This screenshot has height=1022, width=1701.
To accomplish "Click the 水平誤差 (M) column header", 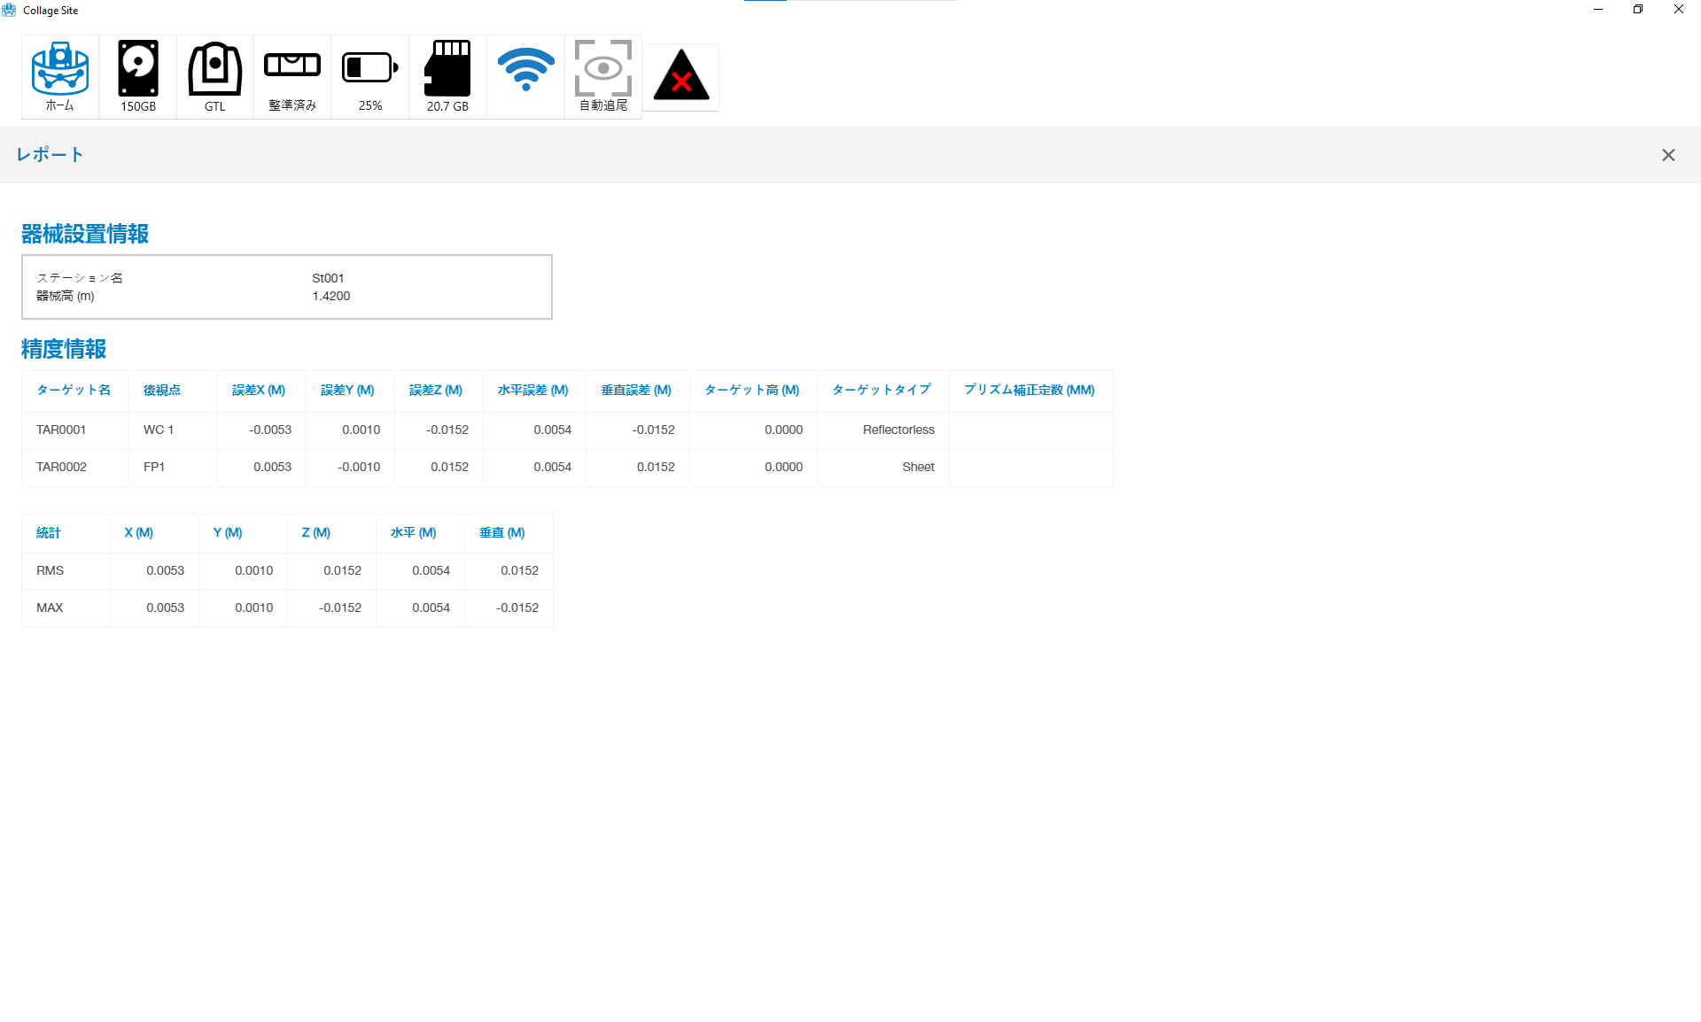I will (x=532, y=390).
